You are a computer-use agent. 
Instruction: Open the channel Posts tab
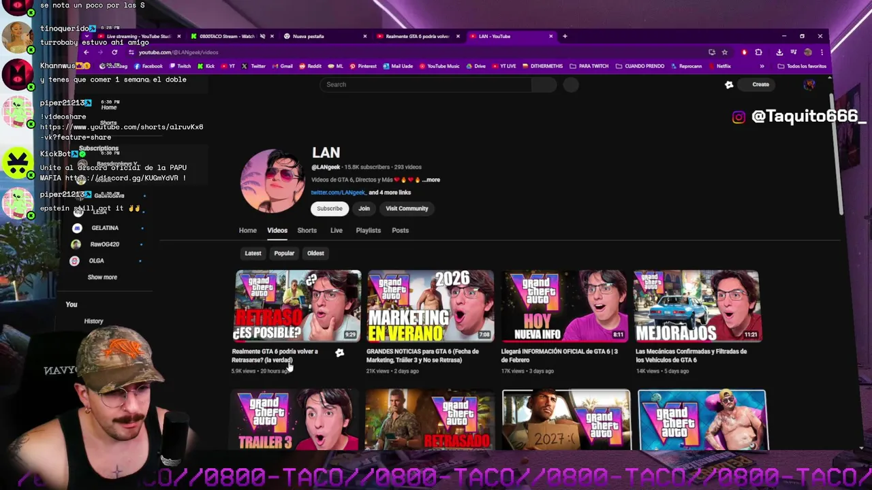(x=400, y=230)
